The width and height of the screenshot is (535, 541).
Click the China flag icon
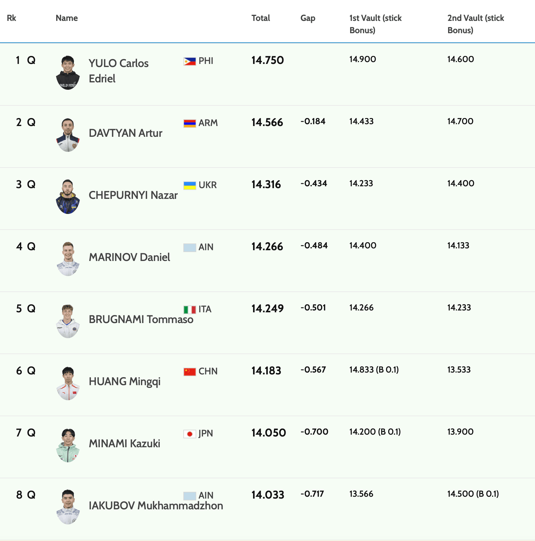click(x=189, y=372)
